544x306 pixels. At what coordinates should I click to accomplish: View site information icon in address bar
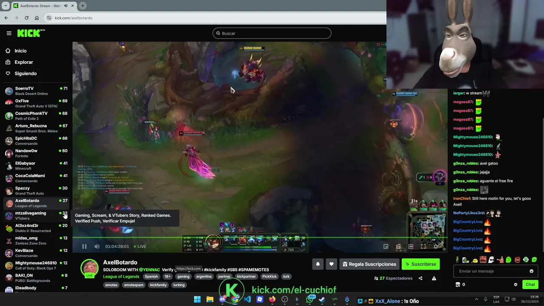(49, 18)
